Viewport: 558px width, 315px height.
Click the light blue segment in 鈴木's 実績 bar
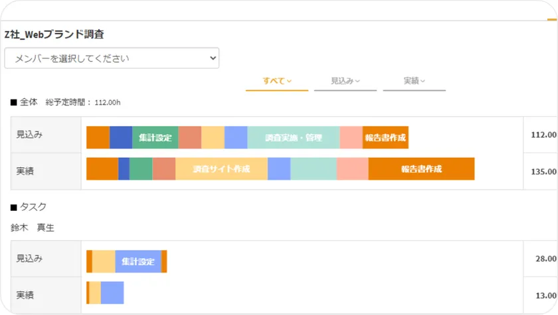[112, 292]
